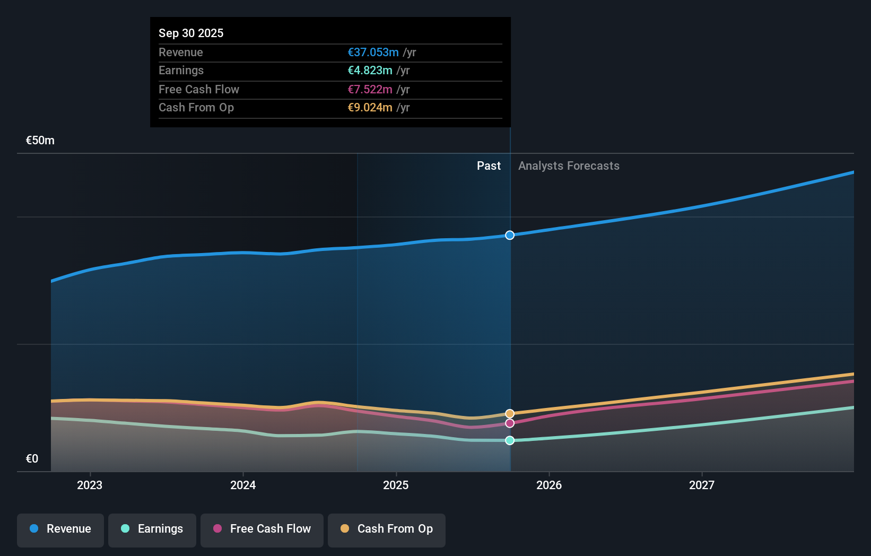Click the teal Earnings marker on the chart

510,440
